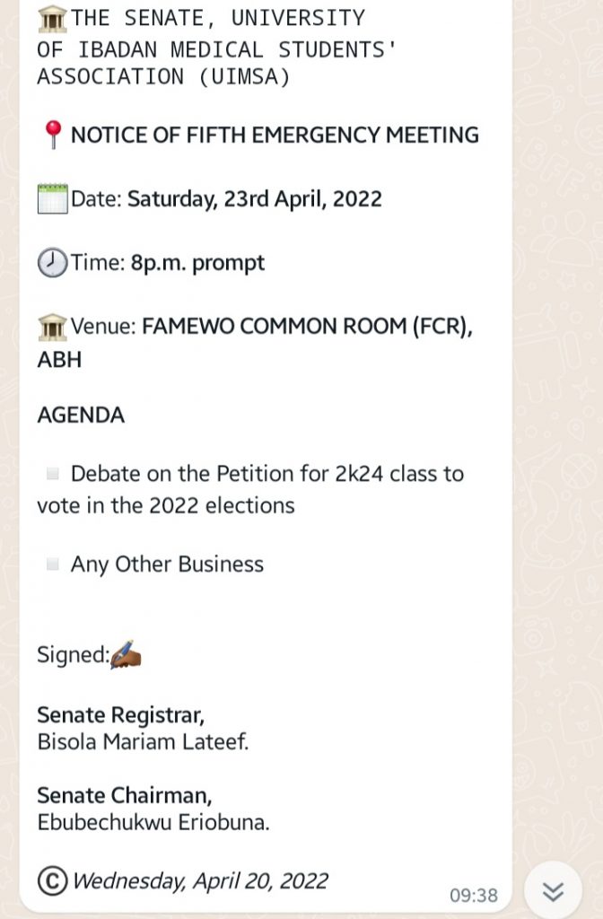The width and height of the screenshot is (603, 919).
Task: Click the red pushpin emoji
Action: pos(53,135)
